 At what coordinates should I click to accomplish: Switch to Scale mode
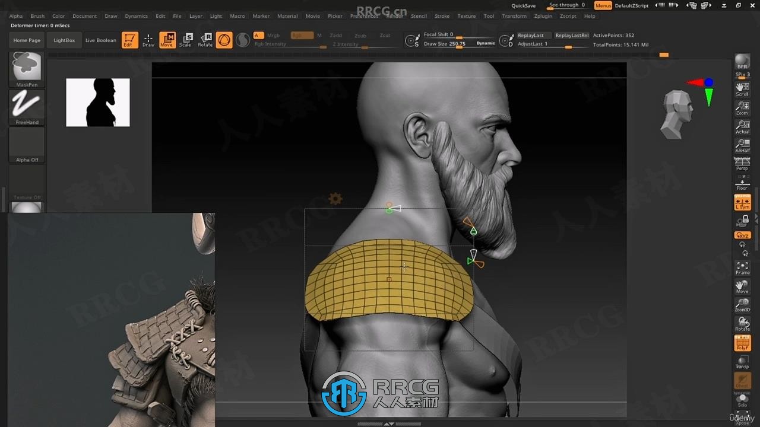[186, 40]
